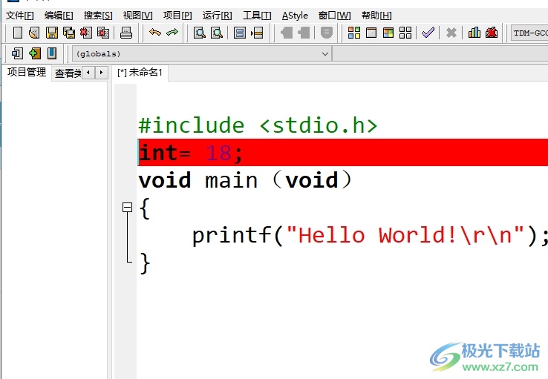Click the highlighted 'int= 18;' error line
This screenshot has height=379, width=548.
343,153
